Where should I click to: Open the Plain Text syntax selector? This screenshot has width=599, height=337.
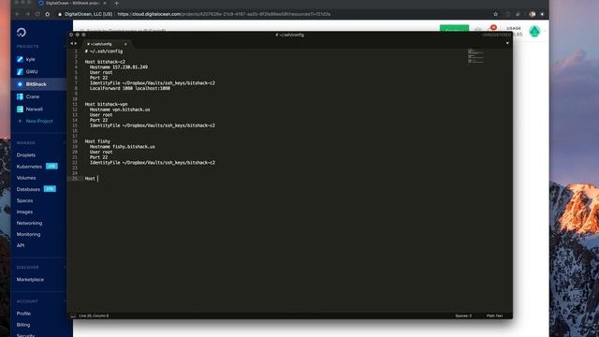click(494, 316)
